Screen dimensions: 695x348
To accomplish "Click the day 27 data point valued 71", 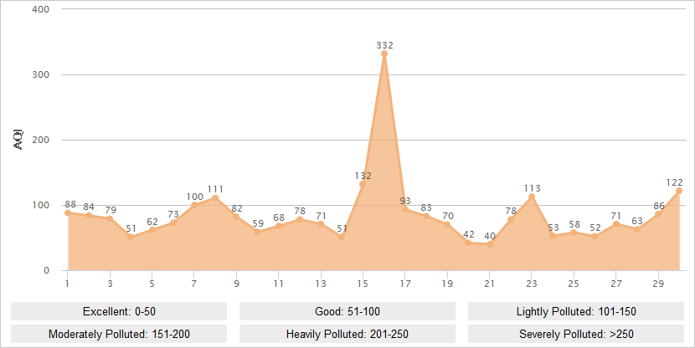I will (616, 224).
